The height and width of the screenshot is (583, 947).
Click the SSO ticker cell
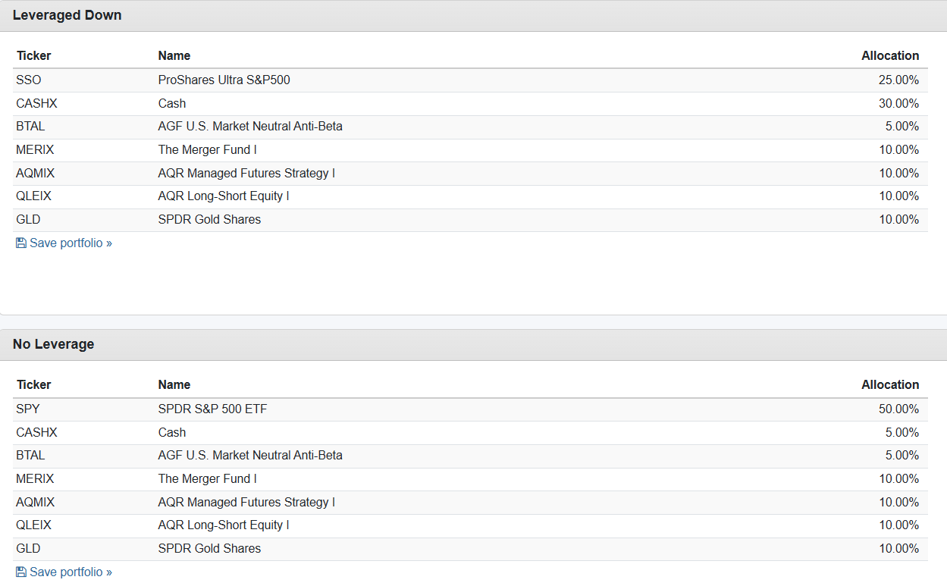tap(28, 80)
